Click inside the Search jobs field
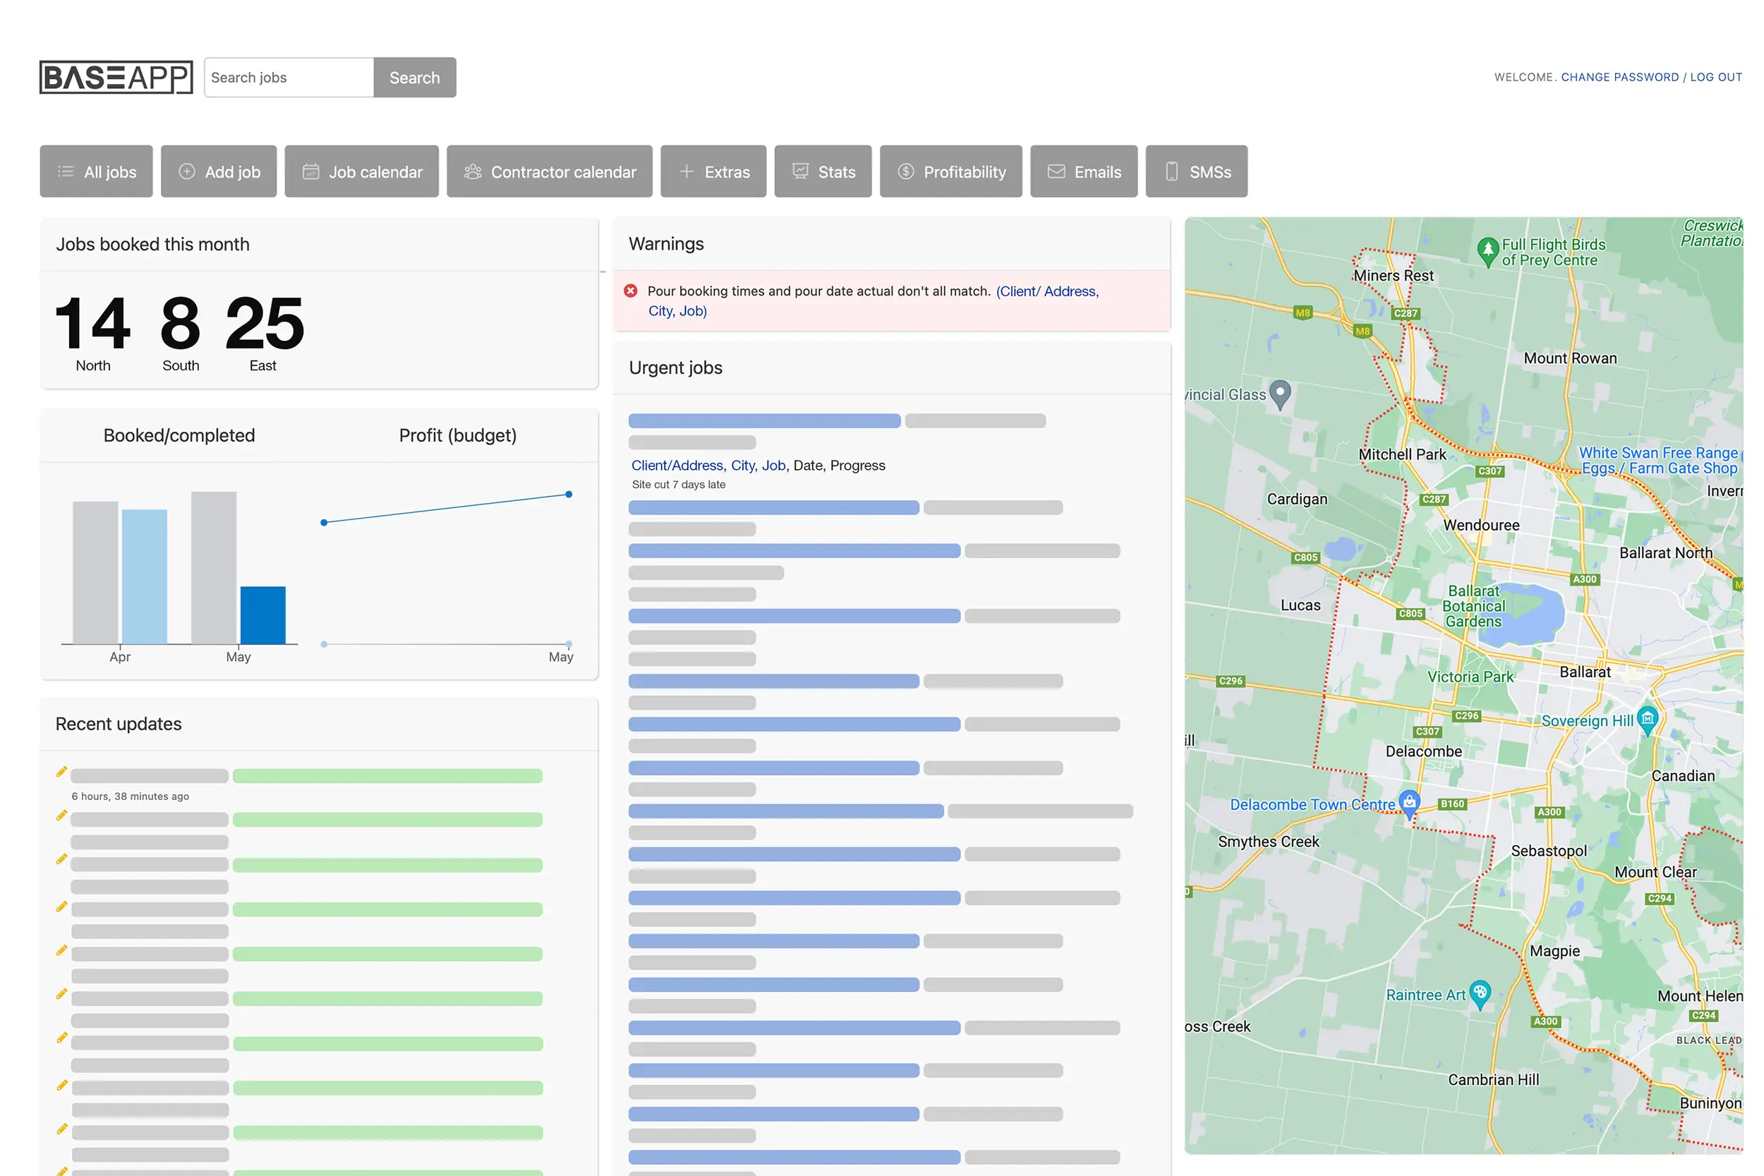The image size is (1764, 1176). (x=289, y=78)
